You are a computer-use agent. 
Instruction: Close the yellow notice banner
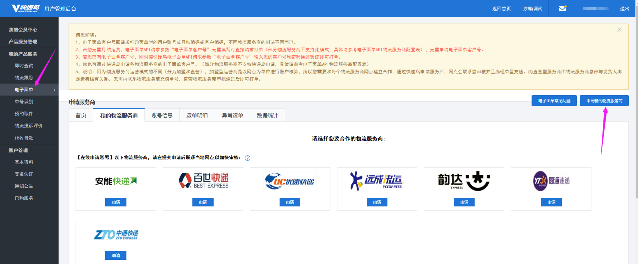click(x=619, y=30)
